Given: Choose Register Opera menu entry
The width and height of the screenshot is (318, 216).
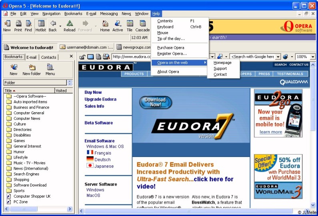Looking at the screenshot, I should pos(180,54).
